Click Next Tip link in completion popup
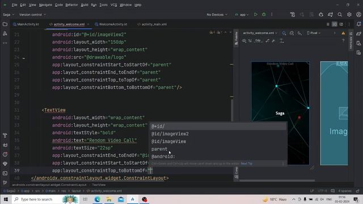Viewport: 363px width, 204px height. click(246, 164)
